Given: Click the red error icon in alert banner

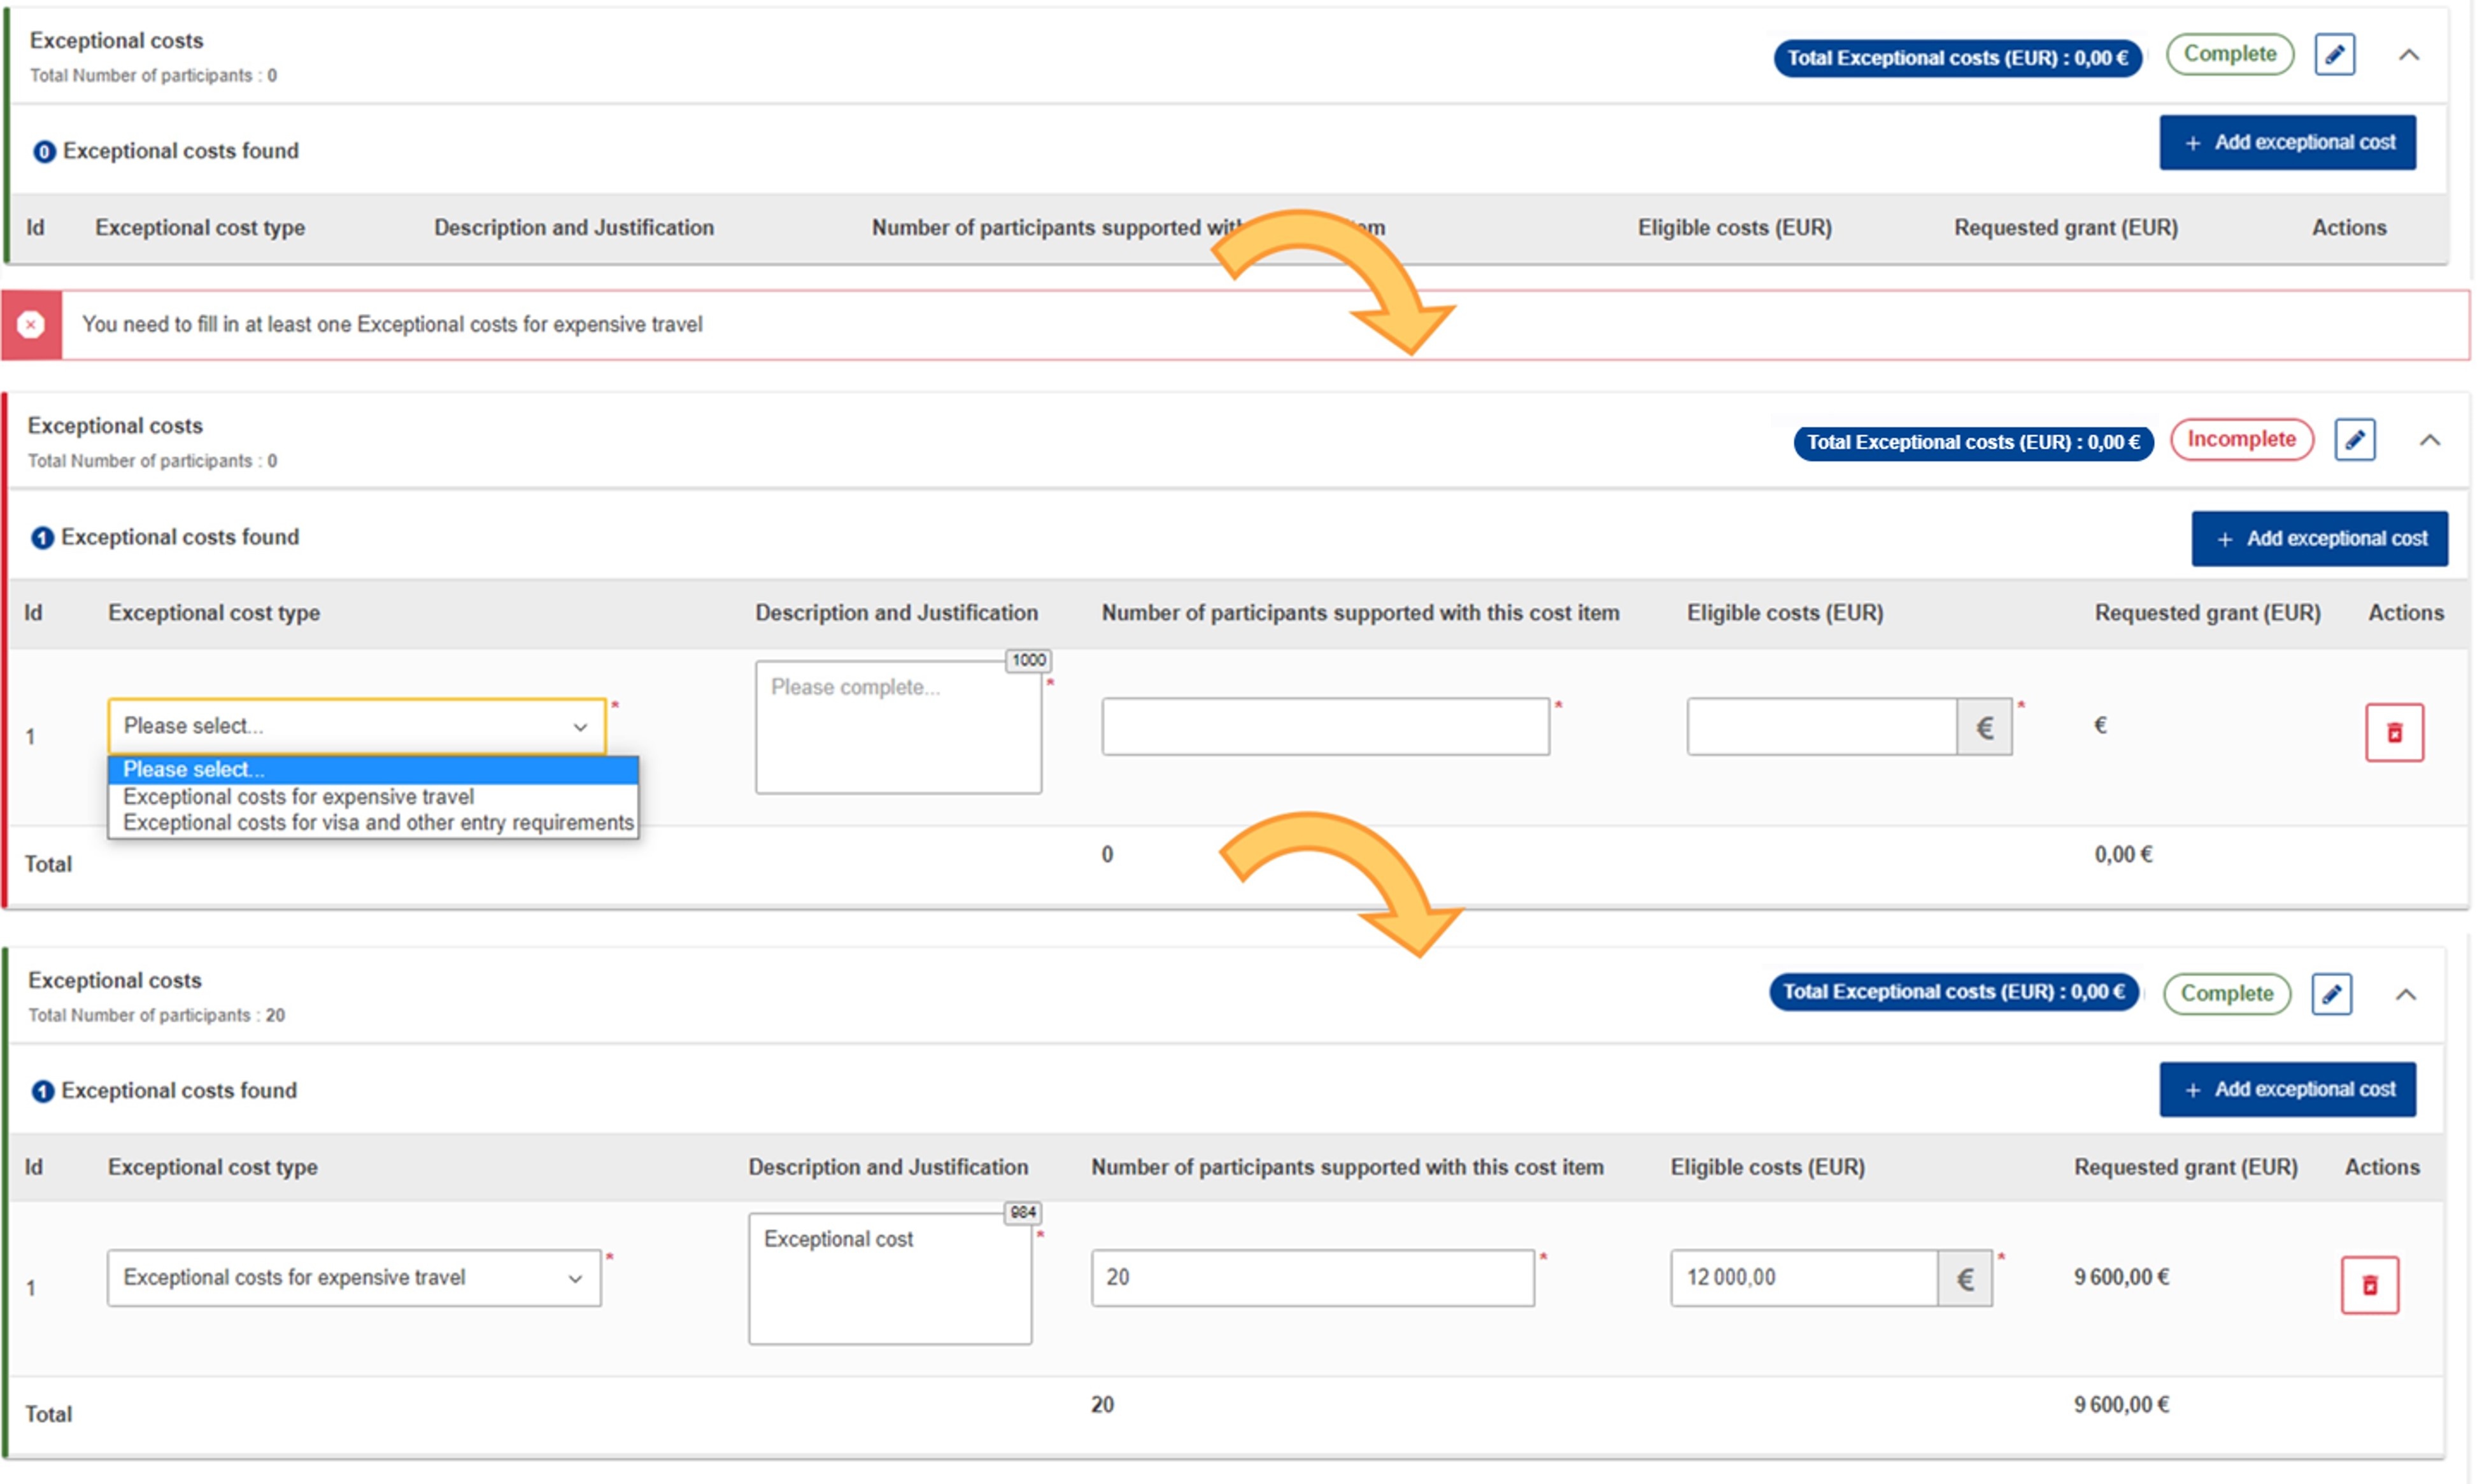Looking at the screenshot, I should point(31,325).
